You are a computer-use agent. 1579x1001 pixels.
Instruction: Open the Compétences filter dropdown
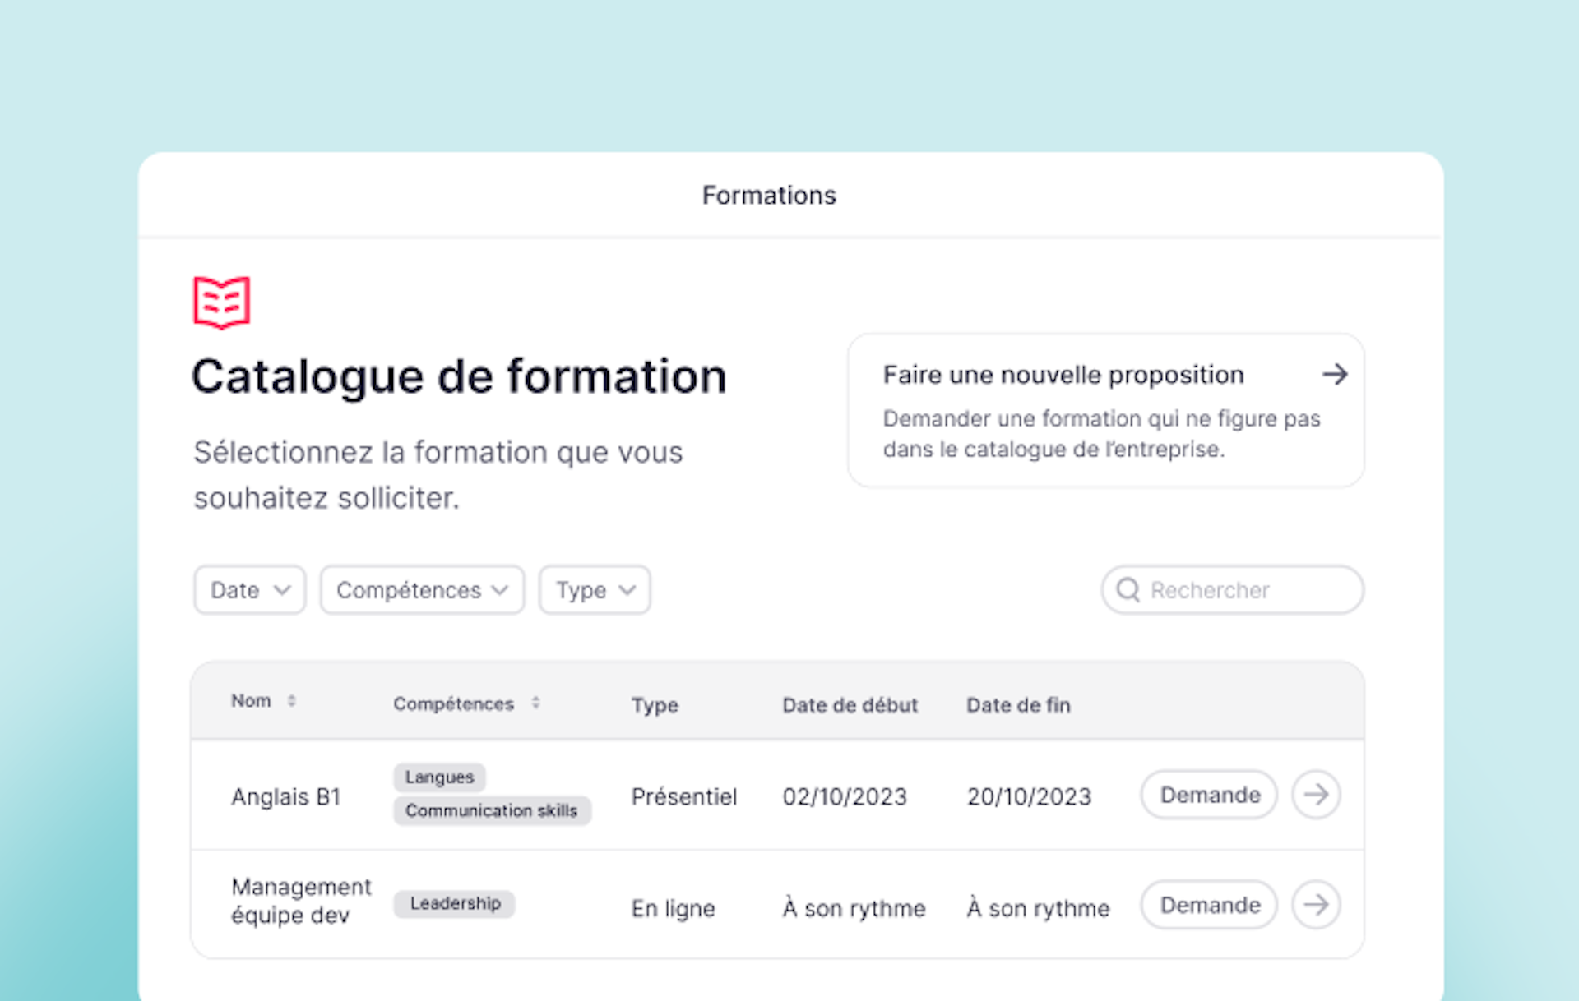[x=422, y=590]
